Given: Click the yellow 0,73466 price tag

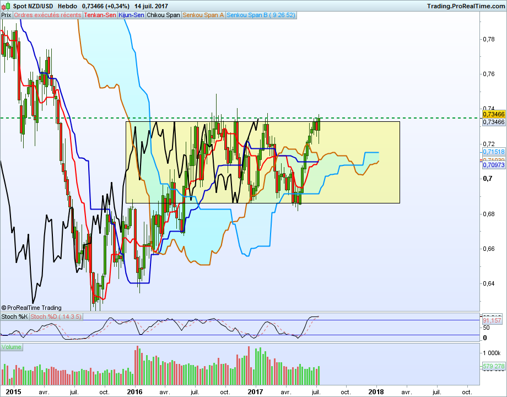Looking at the screenshot, I should coord(494,114).
